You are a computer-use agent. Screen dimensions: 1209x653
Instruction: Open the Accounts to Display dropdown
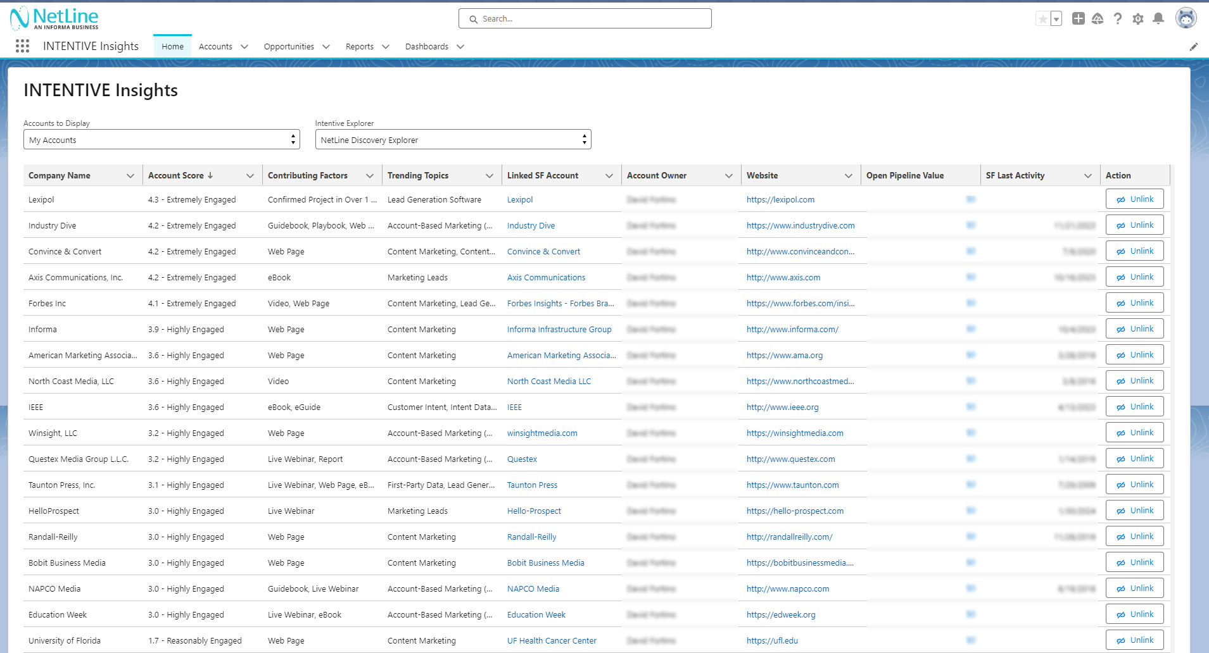point(161,139)
